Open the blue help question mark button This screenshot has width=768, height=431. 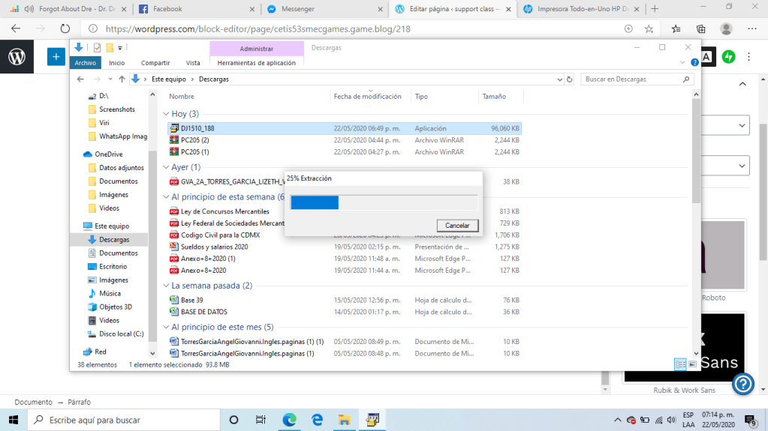(742, 385)
